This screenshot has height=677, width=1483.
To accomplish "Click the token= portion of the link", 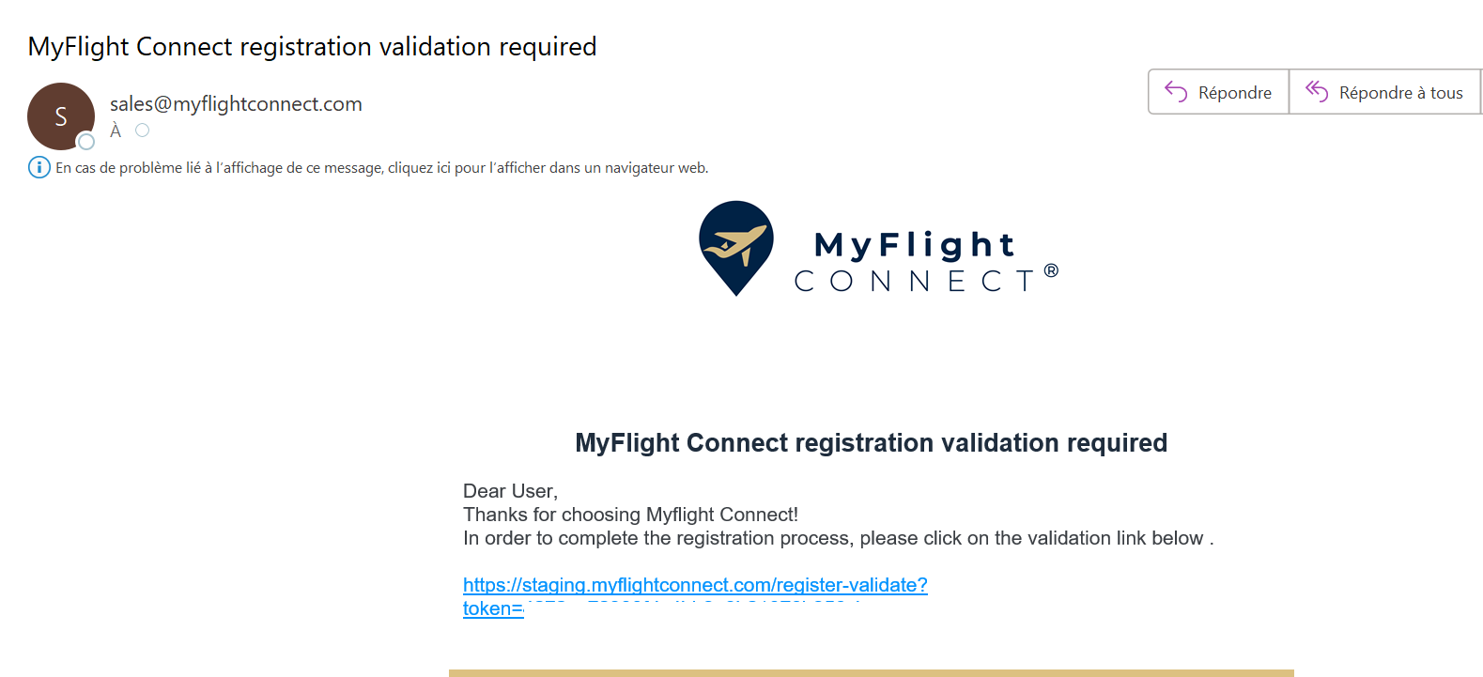I will (x=493, y=608).
